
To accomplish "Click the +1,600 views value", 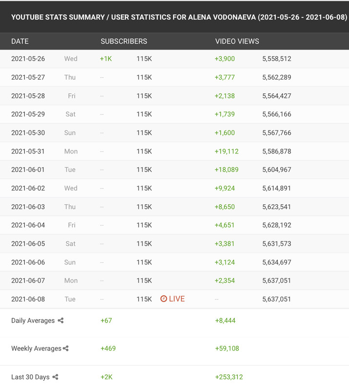I will click(225, 132).
